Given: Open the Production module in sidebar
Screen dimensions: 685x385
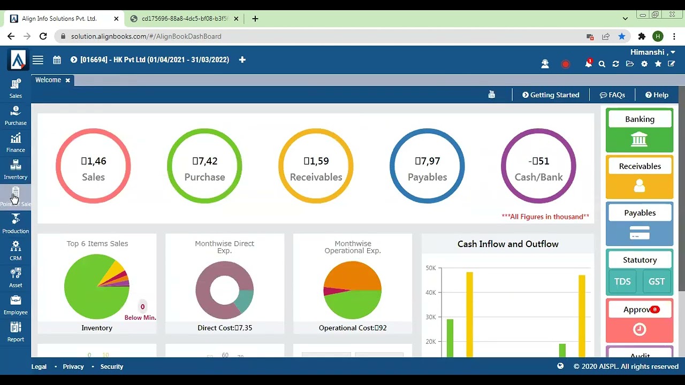Looking at the screenshot, I should [x=16, y=224].
